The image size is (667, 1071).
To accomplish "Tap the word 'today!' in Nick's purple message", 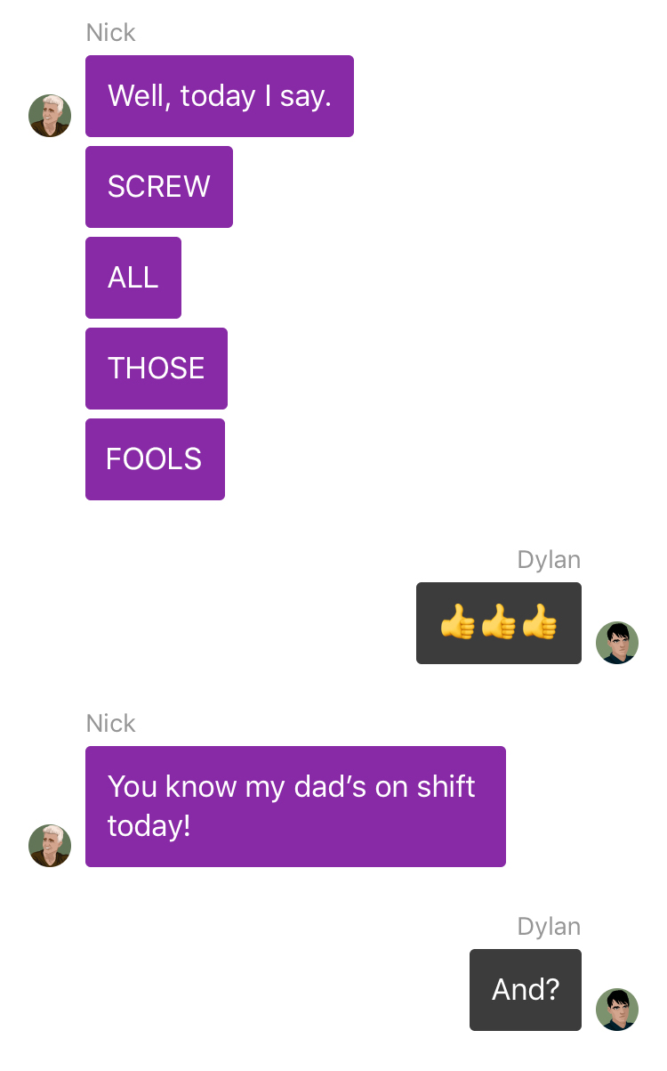I will pyautogui.click(x=149, y=827).
